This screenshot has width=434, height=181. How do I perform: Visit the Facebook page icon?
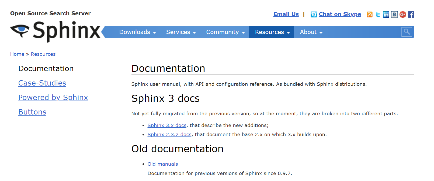[411, 14]
